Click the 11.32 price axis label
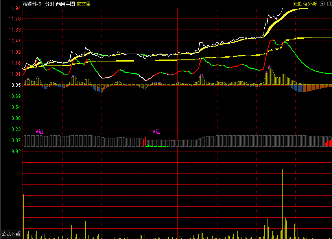Image resolution: width=332 pixels, height=239 pixels. tap(15, 52)
